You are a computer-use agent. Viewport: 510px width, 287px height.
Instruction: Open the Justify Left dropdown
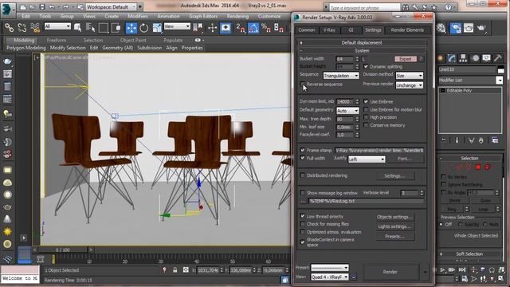pyautogui.click(x=367, y=159)
